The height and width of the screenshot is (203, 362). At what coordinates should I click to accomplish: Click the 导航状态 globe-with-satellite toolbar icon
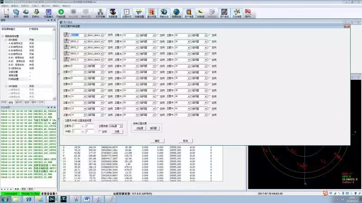click(x=164, y=13)
